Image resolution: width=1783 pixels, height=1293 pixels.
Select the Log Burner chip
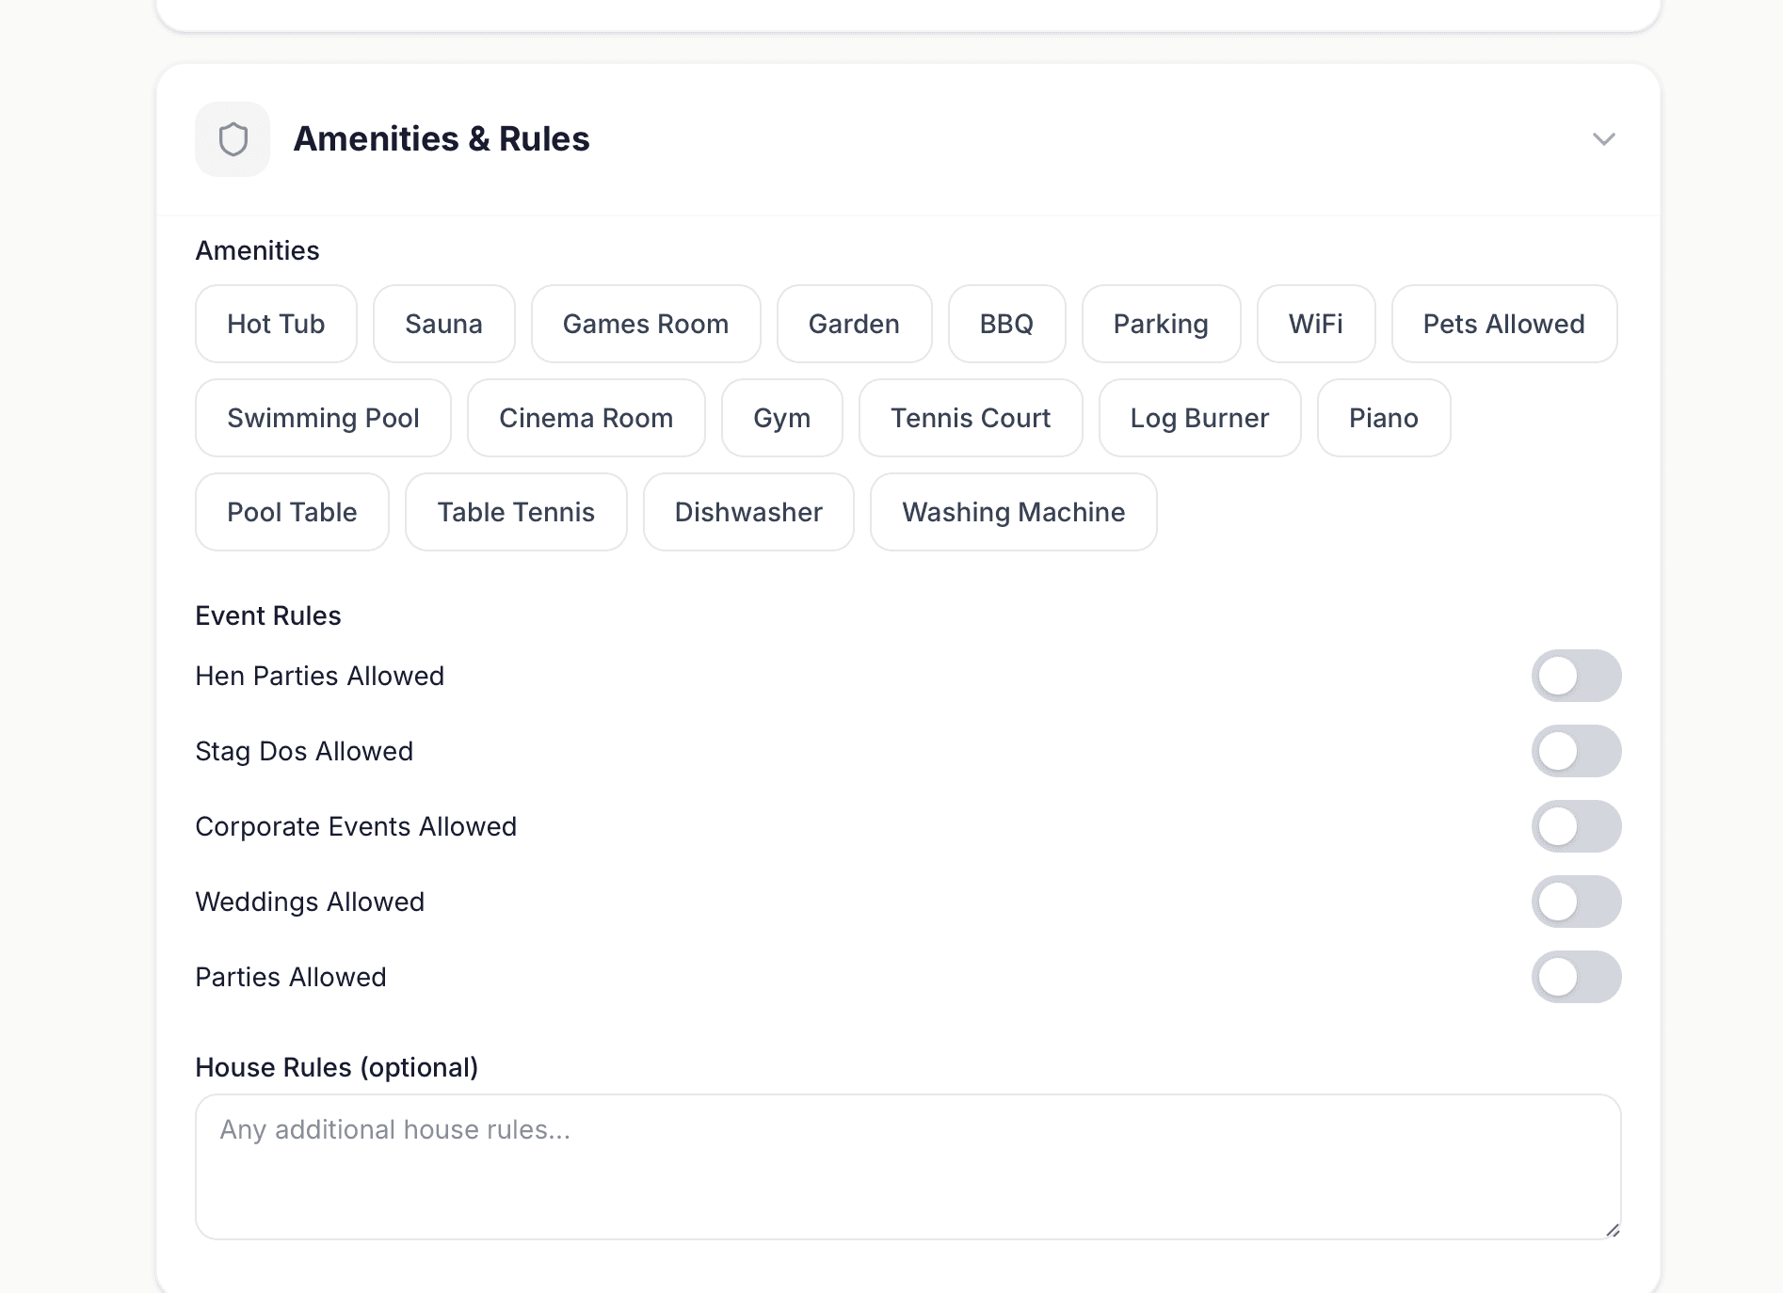click(x=1199, y=418)
